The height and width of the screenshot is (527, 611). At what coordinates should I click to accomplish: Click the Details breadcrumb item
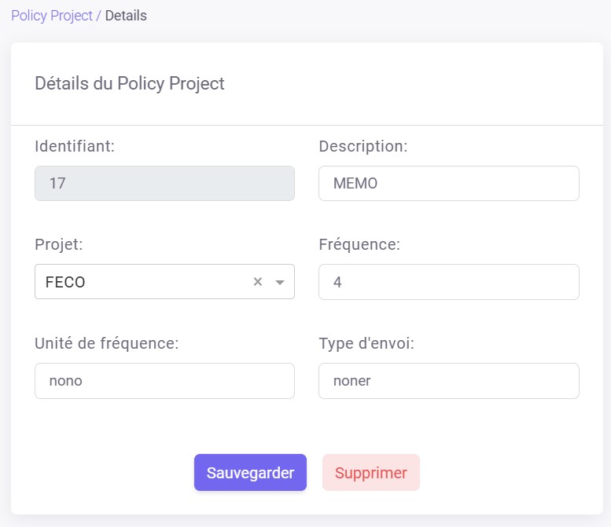pos(126,16)
